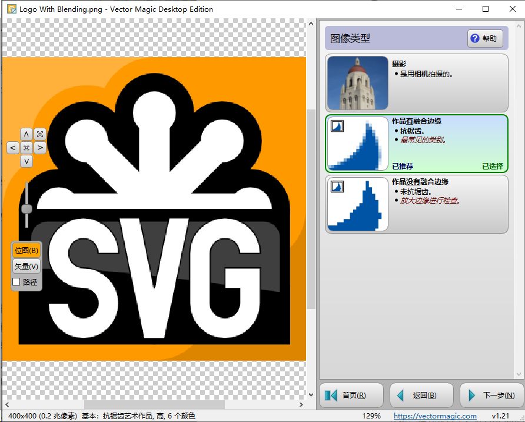Click the zoom-to-fit icon beside the up arrow
Viewport: 525px width, 422px height.
click(x=40, y=134)
